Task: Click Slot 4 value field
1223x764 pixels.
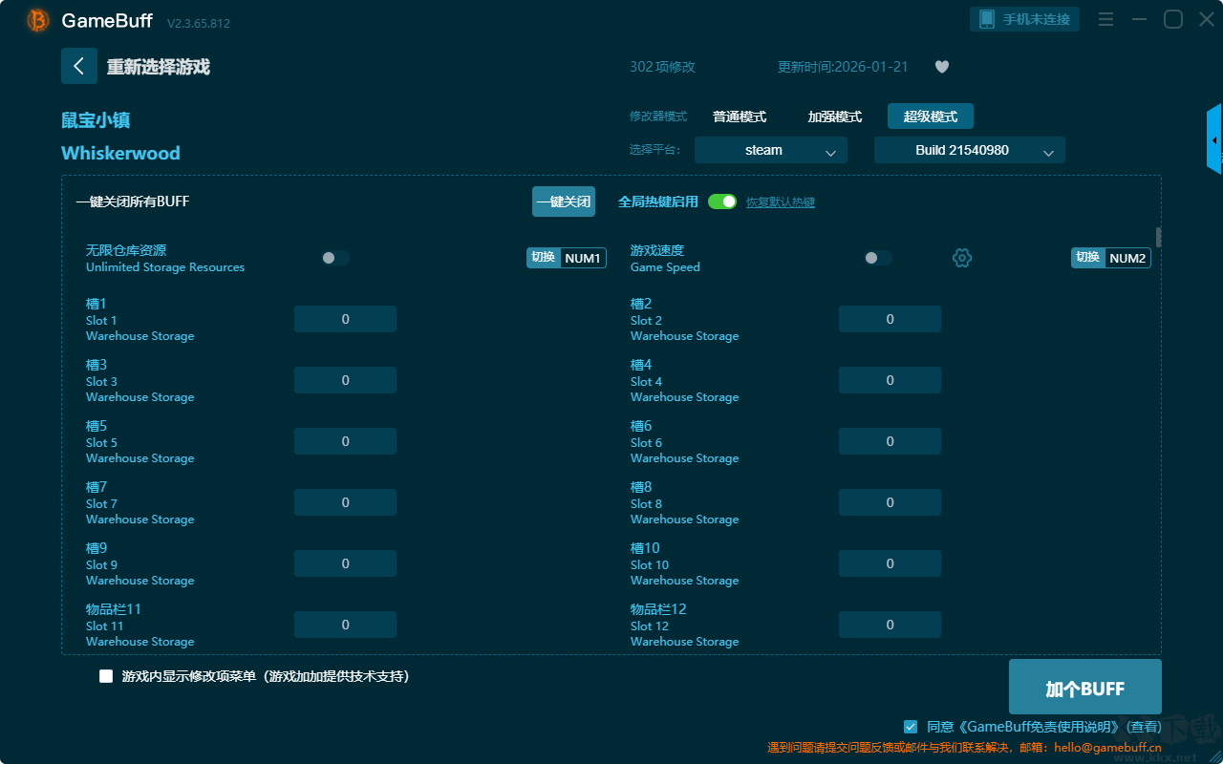Action: (890, 380)
